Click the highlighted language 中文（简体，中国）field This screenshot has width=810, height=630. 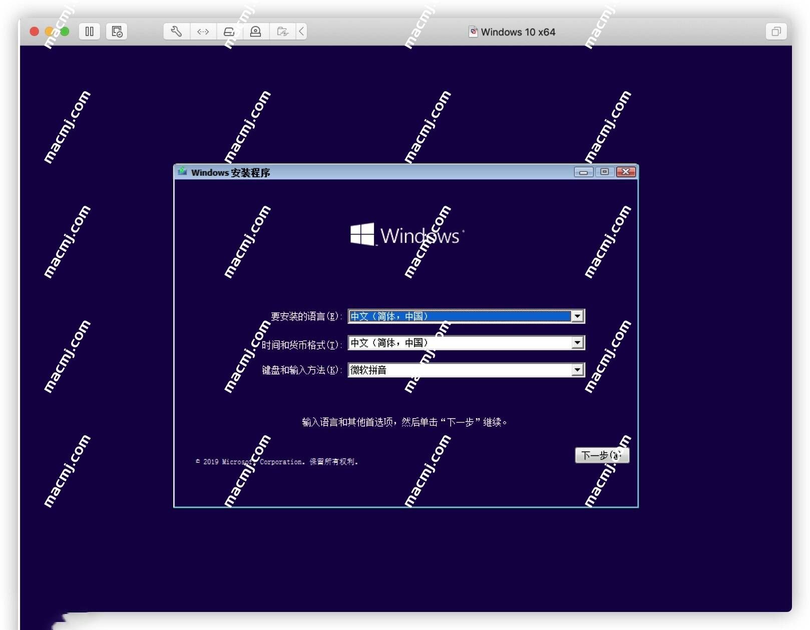pyautogui.click(x=466, y=316)
